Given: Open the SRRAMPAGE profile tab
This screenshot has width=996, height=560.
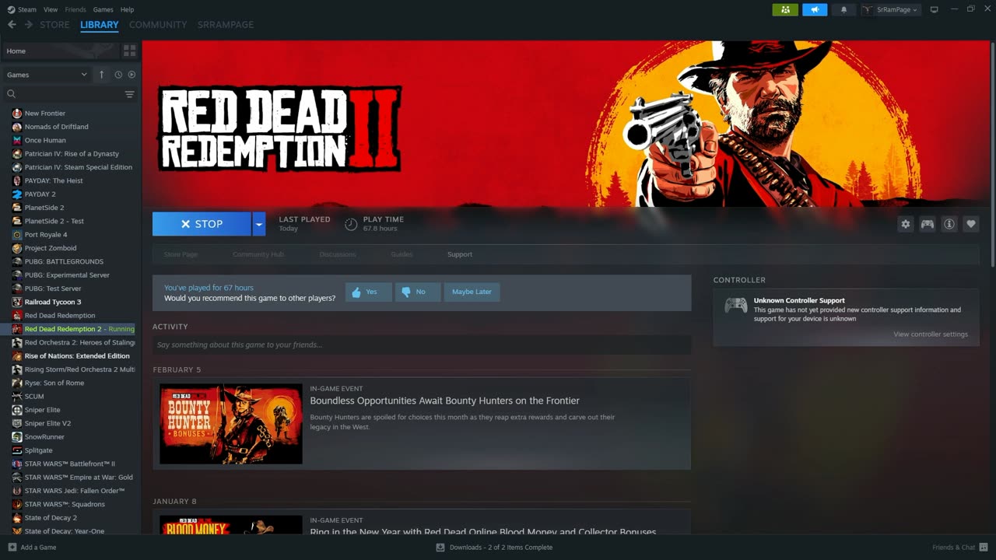Looking at the screenshot, I should tap(226, 25).
